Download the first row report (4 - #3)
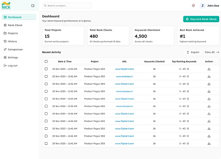Screen dimensions: 221x159 click(209, 69)
